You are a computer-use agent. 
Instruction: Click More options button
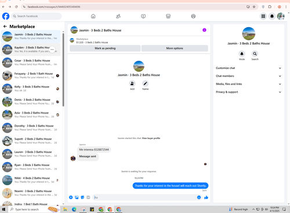[175, 48]
